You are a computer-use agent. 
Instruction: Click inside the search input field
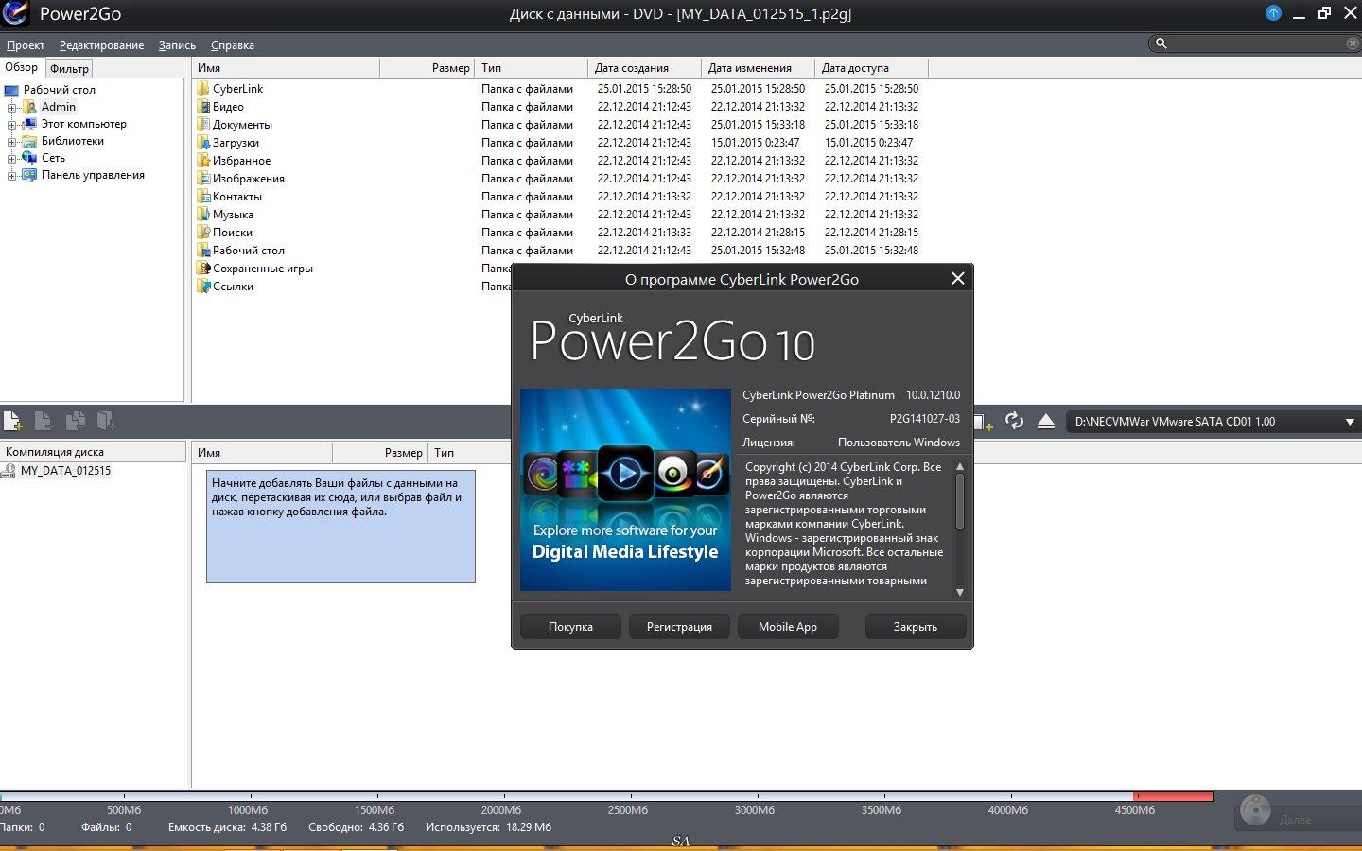pos(1256,43)
